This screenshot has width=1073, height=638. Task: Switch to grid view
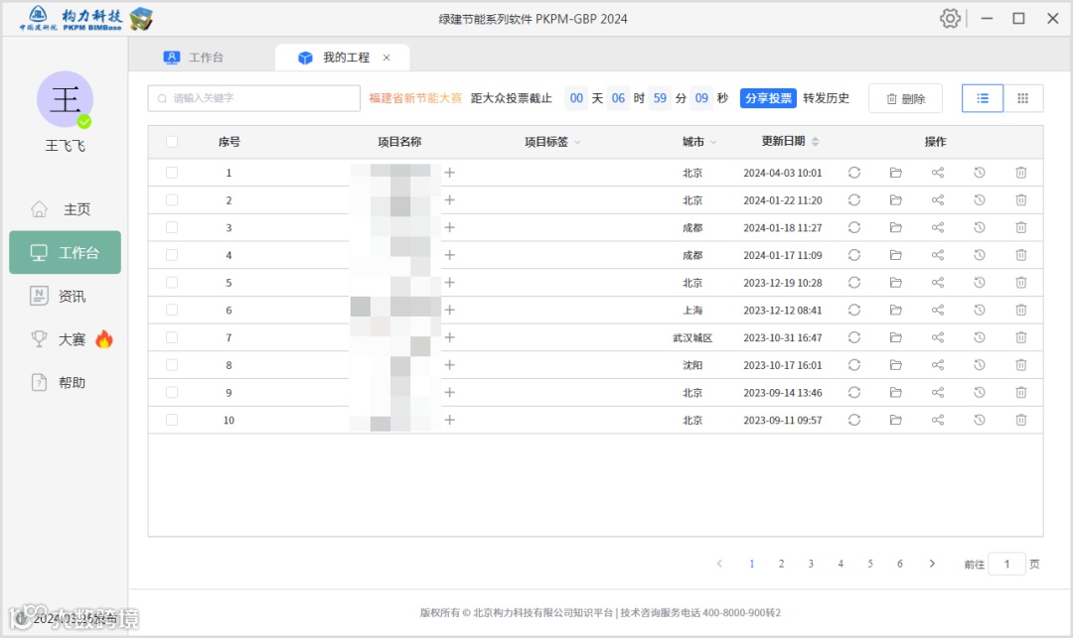pos(1023,98)
